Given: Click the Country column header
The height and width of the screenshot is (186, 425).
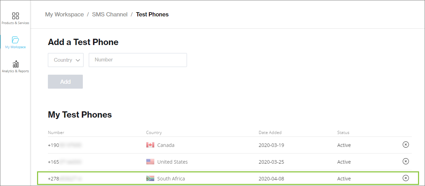Looking at the screenshot, I should tap(154, 133).
